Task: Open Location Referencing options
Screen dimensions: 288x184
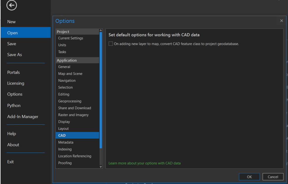Action: tap(75, 156)
